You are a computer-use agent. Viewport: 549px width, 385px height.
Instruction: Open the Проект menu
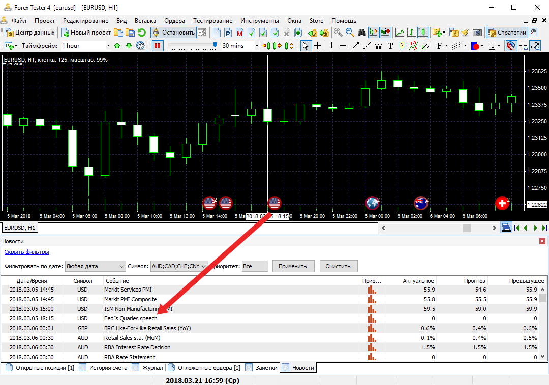(x=44, y=21)
